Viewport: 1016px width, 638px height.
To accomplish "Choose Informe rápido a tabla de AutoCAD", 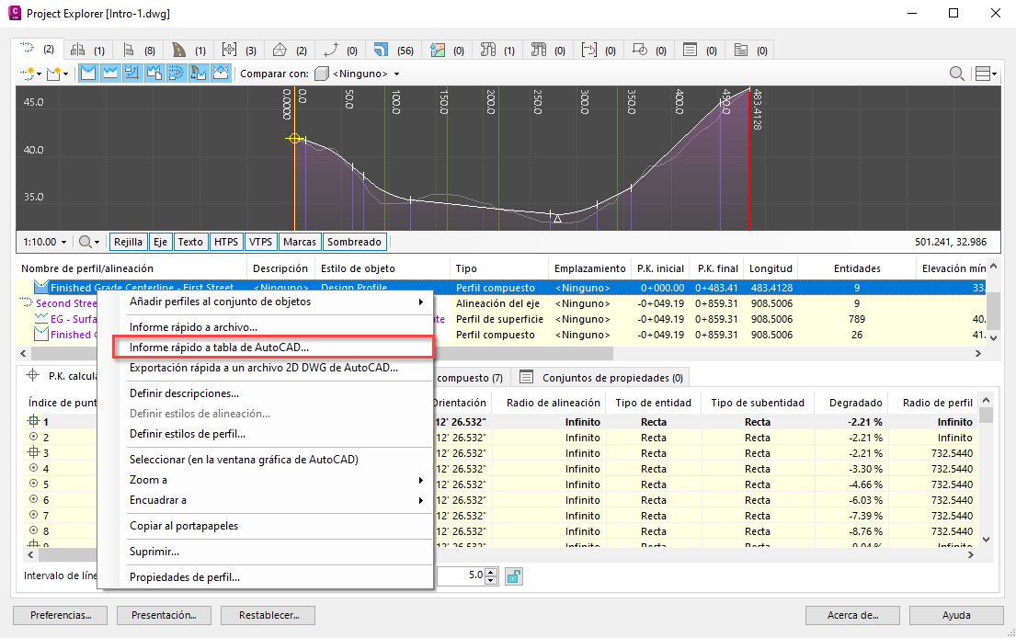I will 220,347.
